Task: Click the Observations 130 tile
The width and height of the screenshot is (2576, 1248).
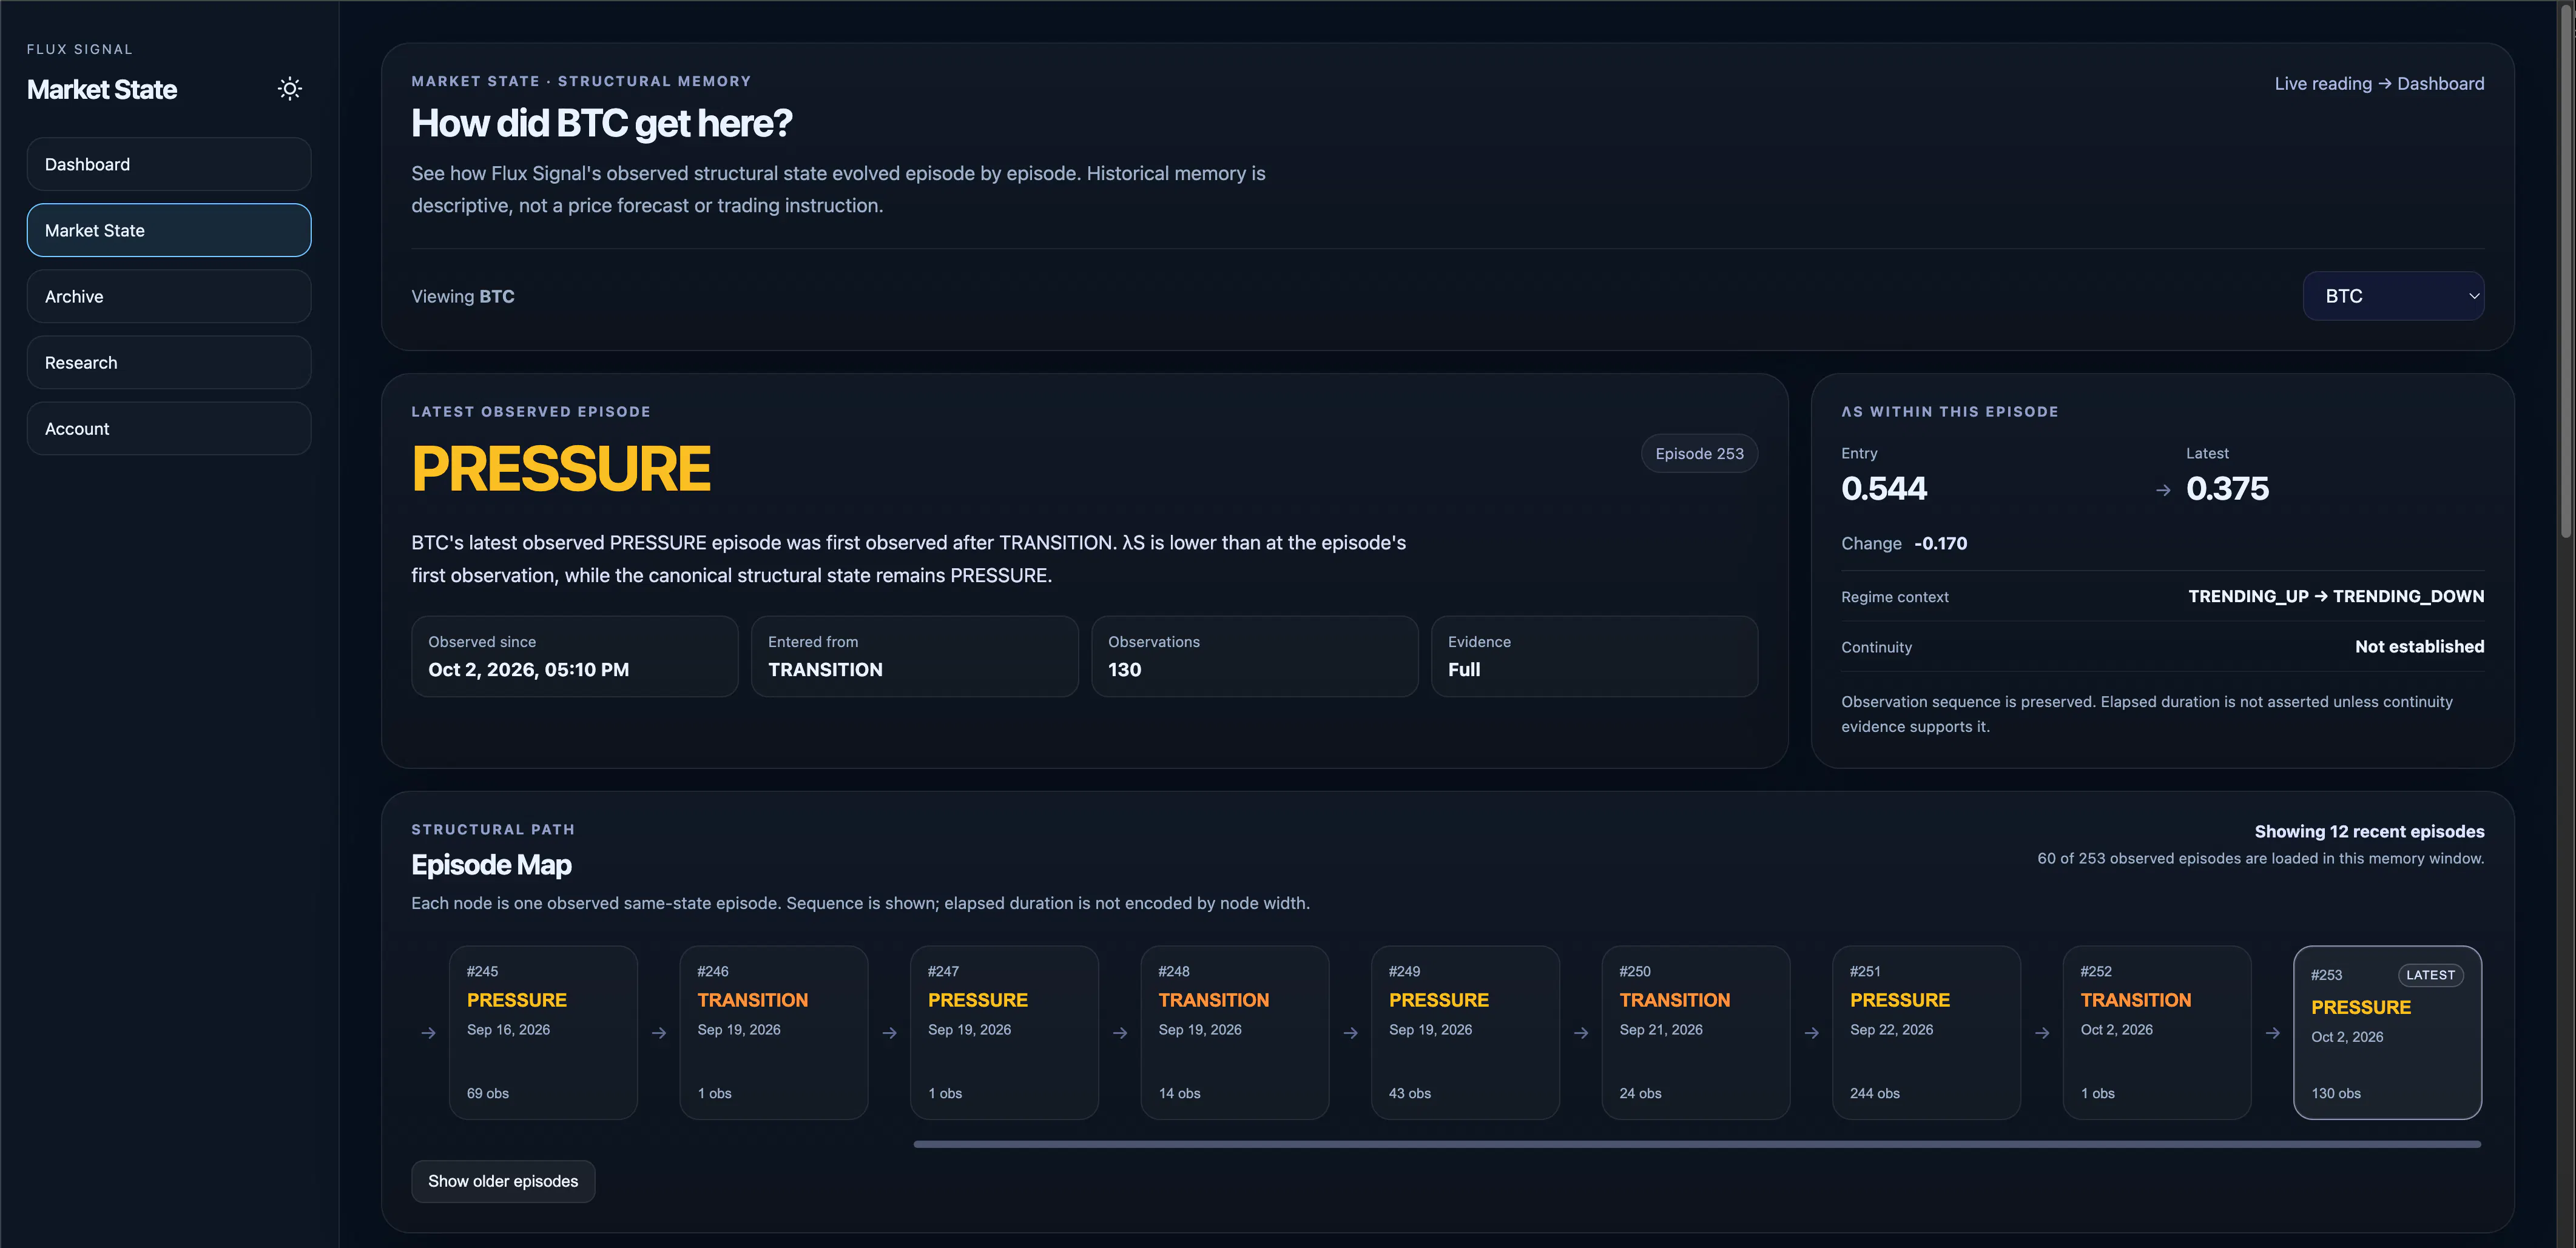Action: [1254, 657]
